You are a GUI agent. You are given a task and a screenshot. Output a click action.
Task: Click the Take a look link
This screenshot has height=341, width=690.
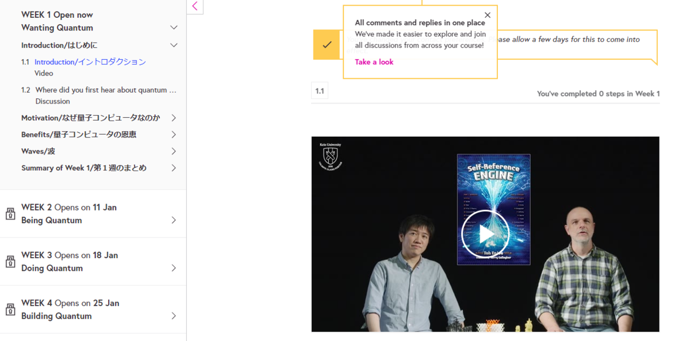[374, 62]
